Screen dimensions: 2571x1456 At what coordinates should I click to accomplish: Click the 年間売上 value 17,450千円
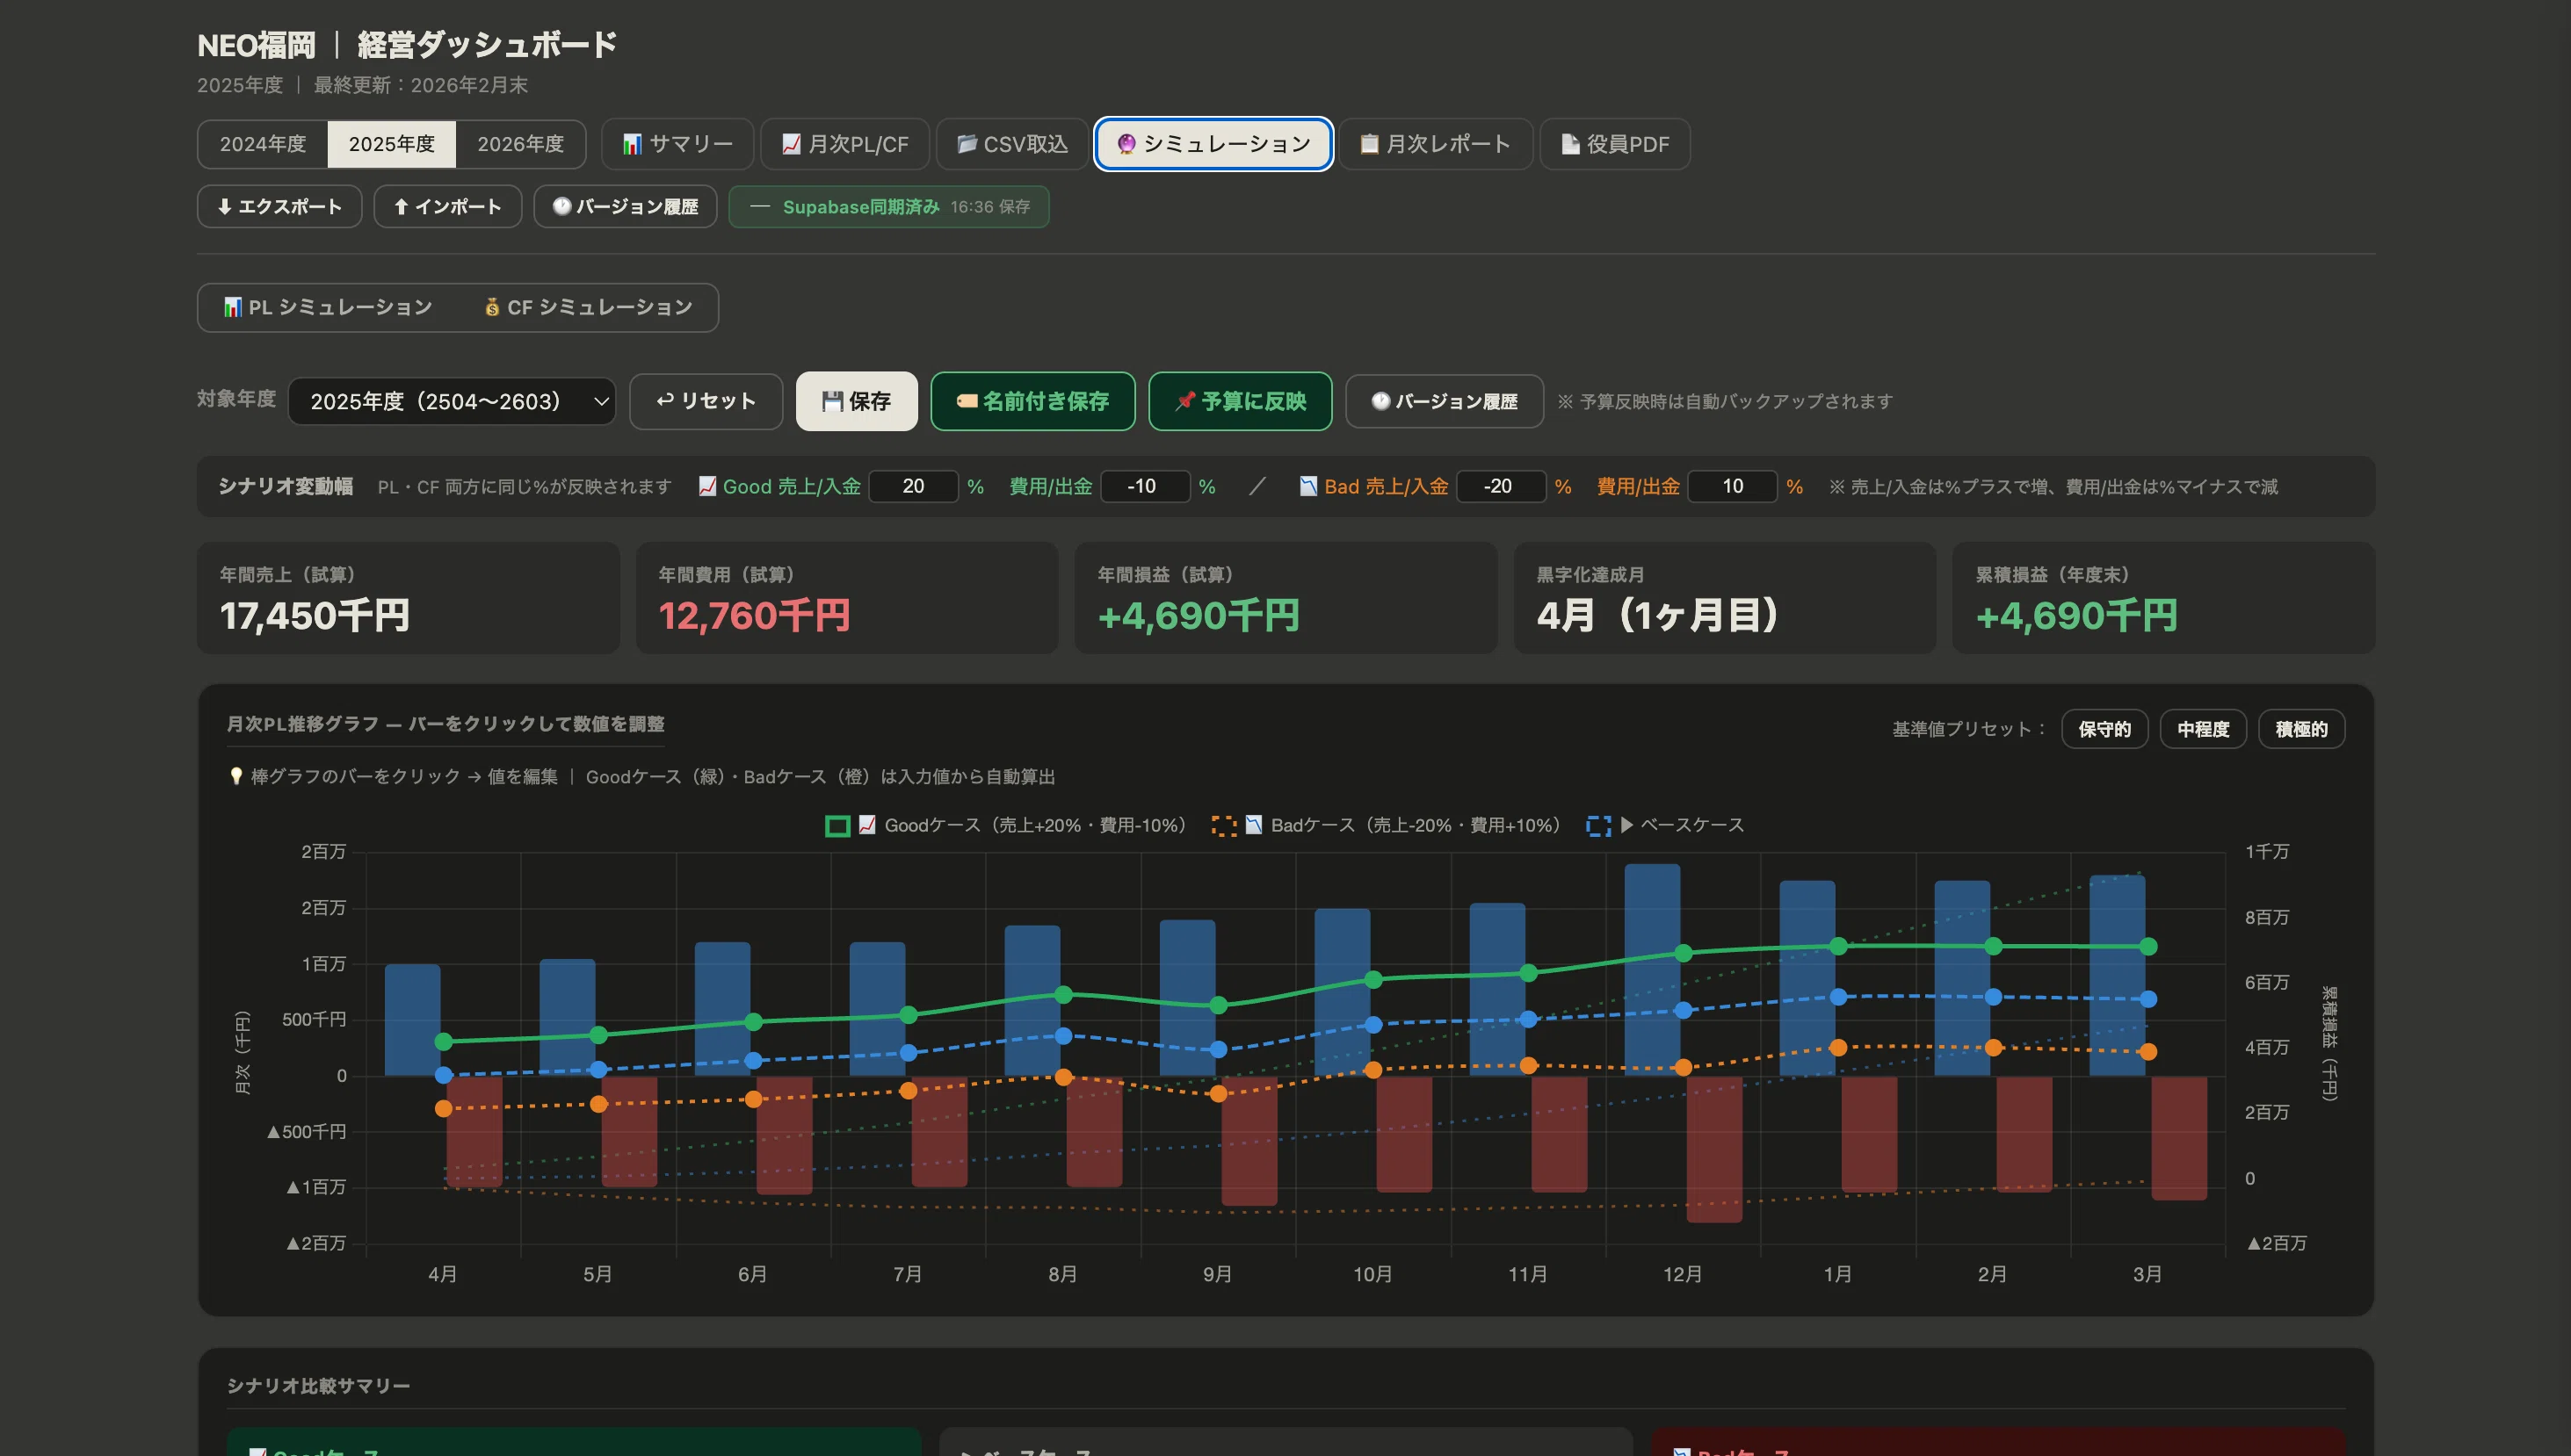315,616
